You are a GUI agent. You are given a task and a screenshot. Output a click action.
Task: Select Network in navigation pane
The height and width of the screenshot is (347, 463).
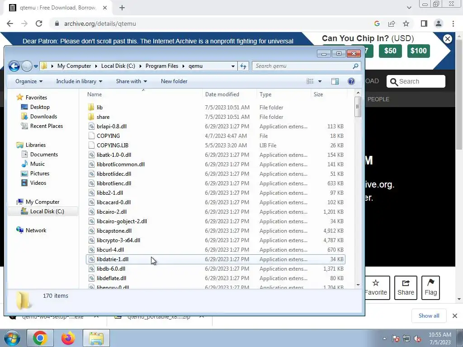(x=36, y=230)
